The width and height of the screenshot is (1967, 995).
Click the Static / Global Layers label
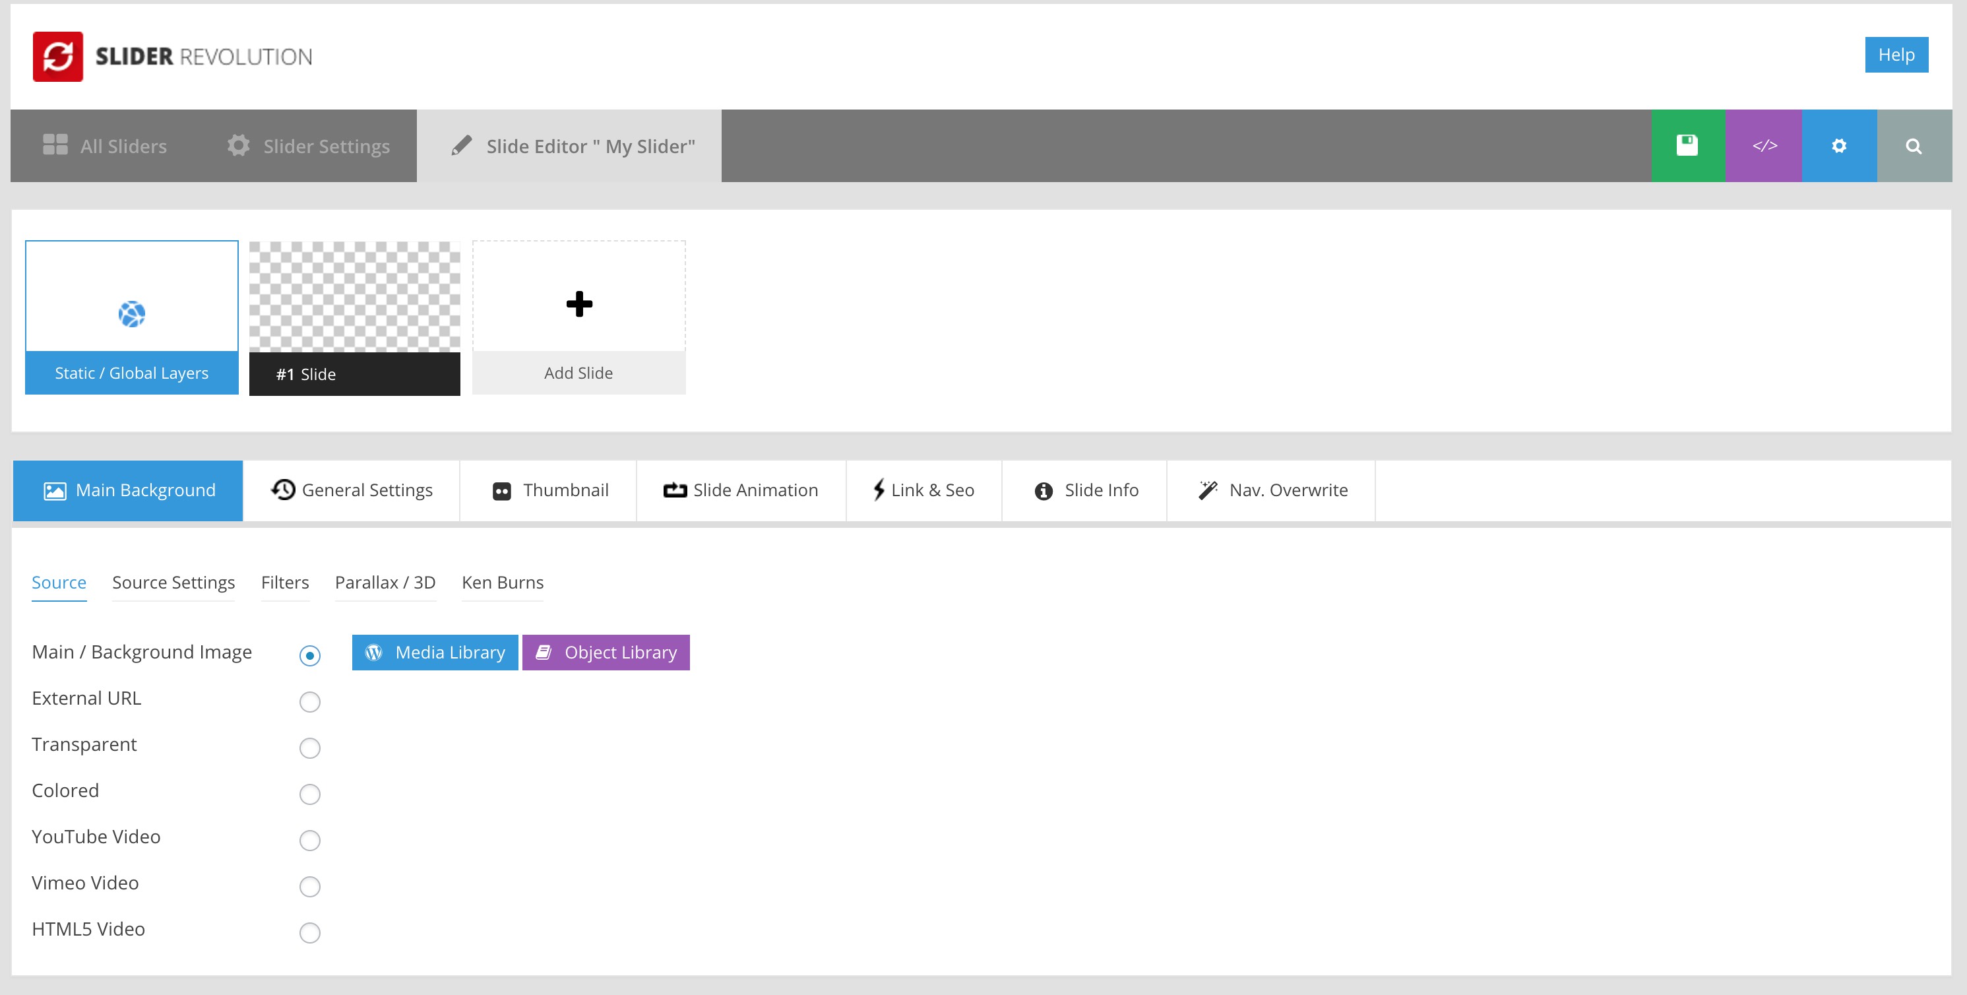(x=131, y=373)
